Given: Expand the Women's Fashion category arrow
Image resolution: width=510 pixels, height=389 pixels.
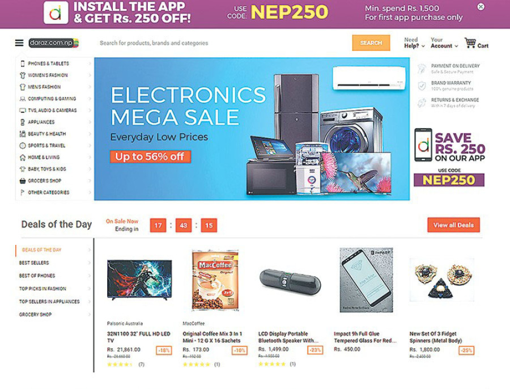Looking at the screenshot, I should click(90, 75).
